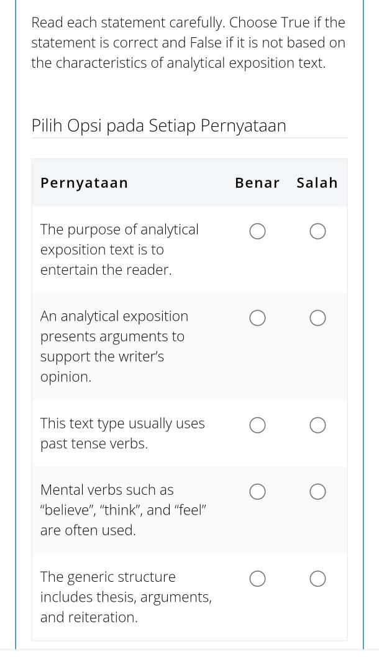Mark Salah for 'presents arguments' statement
Screen dimensions: 379x657
pyautogui.click(x=317, y=319)
